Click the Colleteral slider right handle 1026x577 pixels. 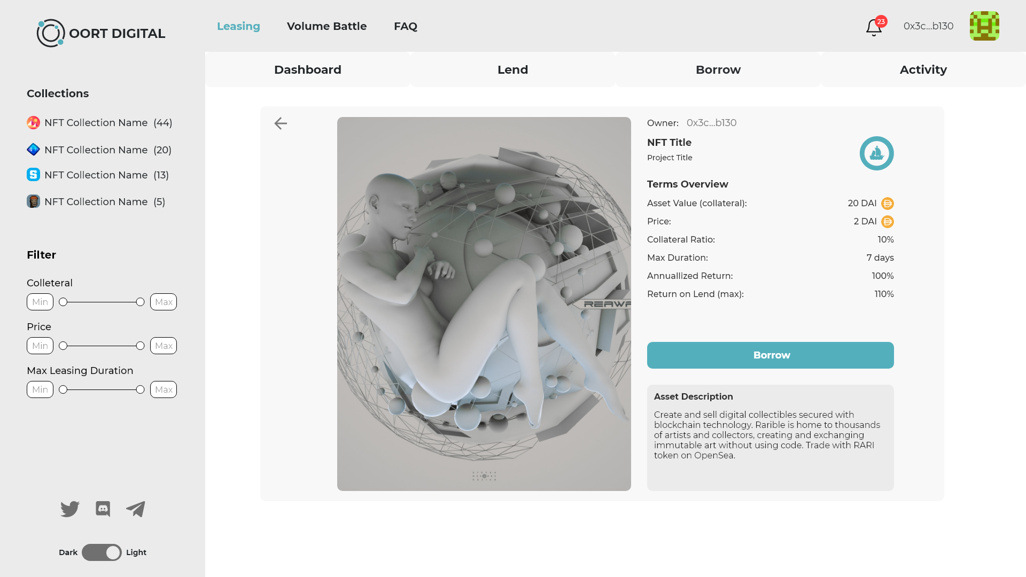click(140, 302)
